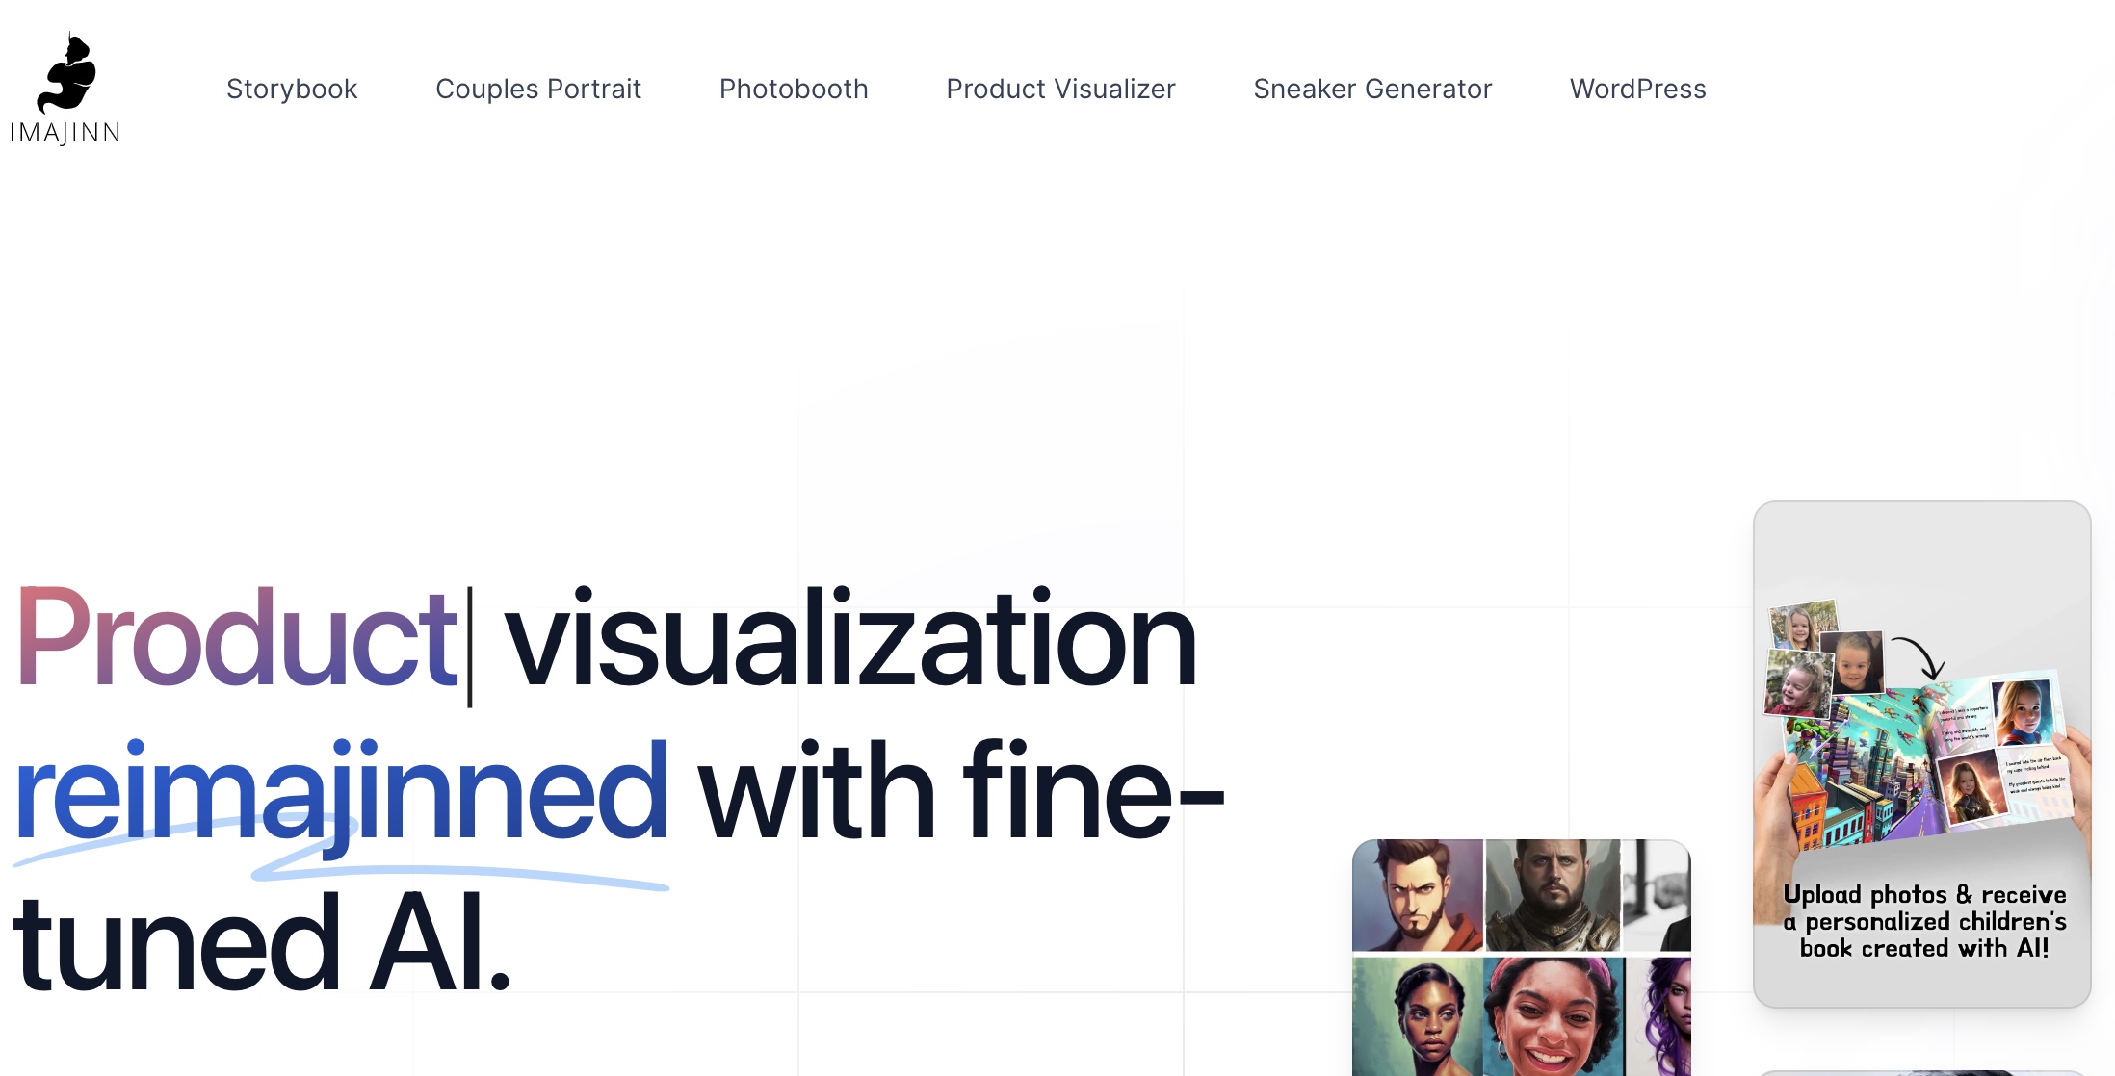Click the caption about personalized children's book
2115x1076 pixels.
[1923, 921]
